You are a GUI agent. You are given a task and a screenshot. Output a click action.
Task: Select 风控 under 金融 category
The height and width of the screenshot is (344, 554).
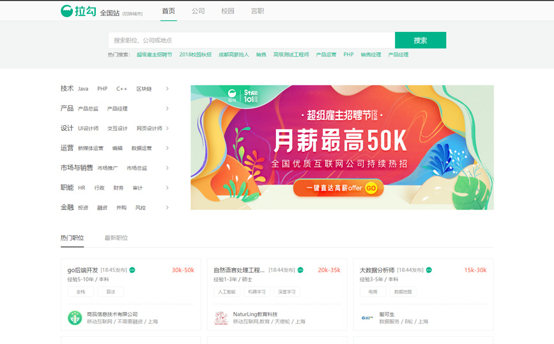click(x=141, y=207)
